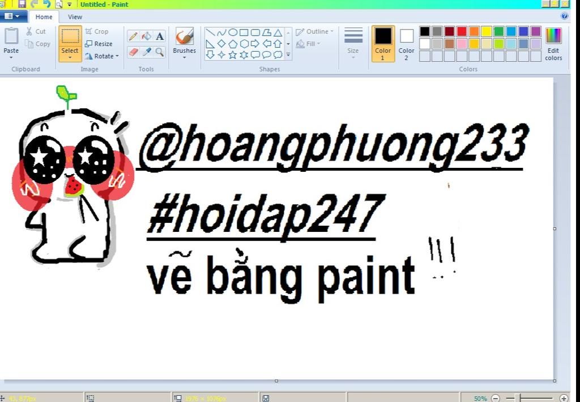
Task: Toggle the Select rectangle tool
Action: click(x=70, y=36)
